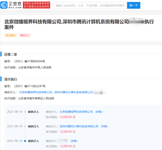Open 详情 for 深圳市腾讯计算机系统有限公司 entry

tap(105, 126)
